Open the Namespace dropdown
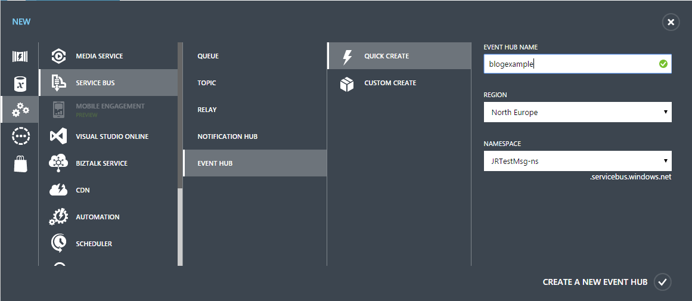Screen dimensions: 692x301 [x=578, y=161]
